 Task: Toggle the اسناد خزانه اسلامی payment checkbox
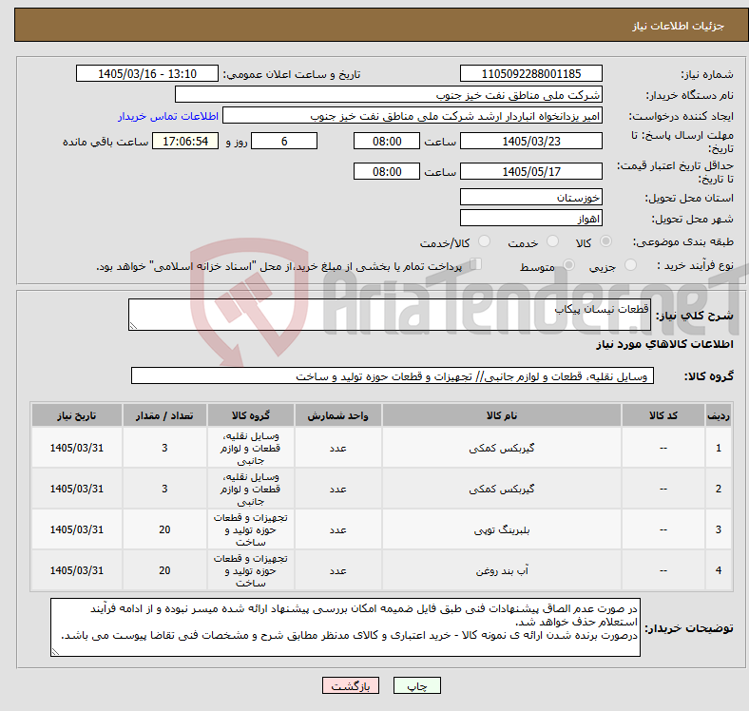point(476,263)
